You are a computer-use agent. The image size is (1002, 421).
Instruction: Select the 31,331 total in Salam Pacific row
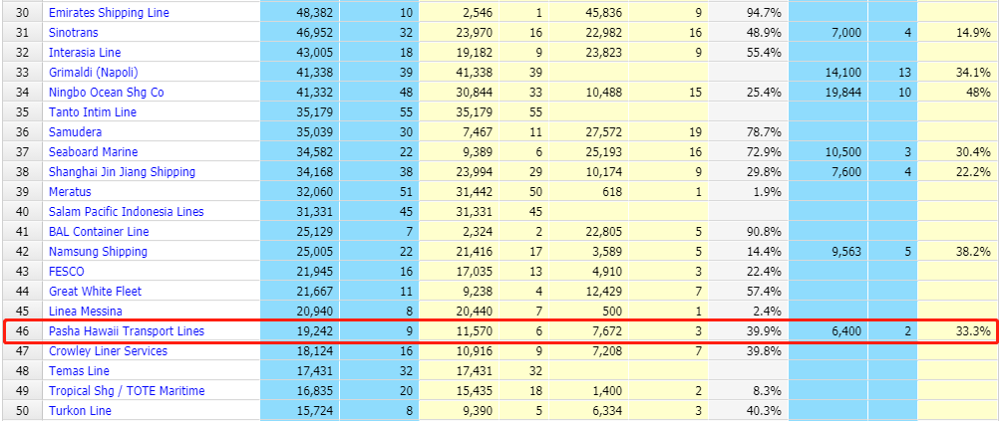point(299,211)
